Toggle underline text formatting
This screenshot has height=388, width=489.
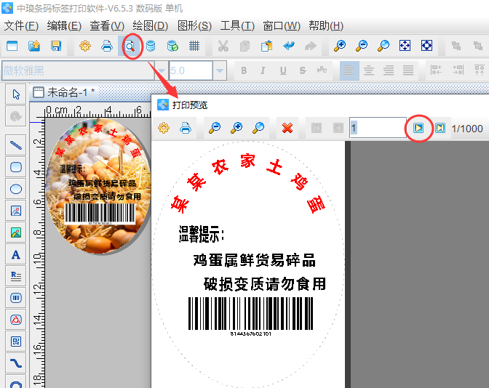point(283,70)
